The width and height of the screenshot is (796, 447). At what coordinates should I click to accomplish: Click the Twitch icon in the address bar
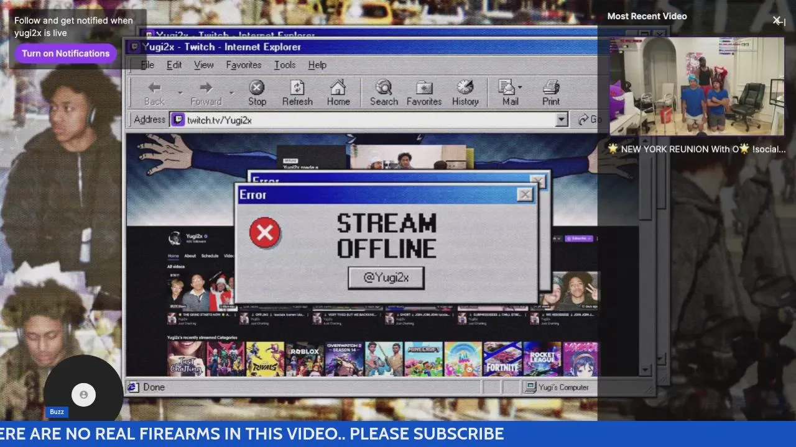coord(178,120)
